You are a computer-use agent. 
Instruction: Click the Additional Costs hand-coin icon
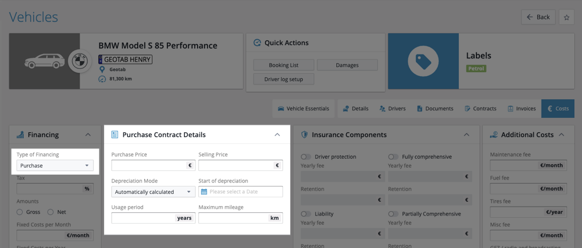pos(494,134)
